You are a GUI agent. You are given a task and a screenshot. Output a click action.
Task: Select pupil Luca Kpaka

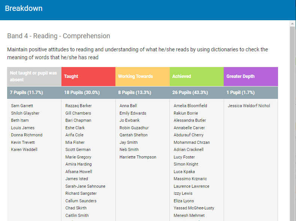[x=184, y=172]
